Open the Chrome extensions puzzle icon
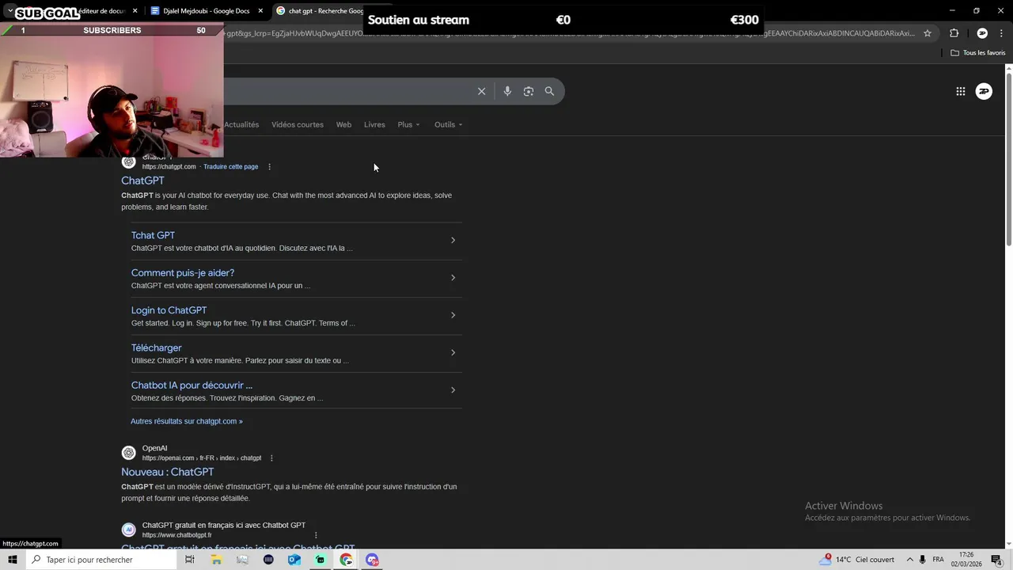The image size is (1013, 570). pyautogui.click(x=954, y=33)
